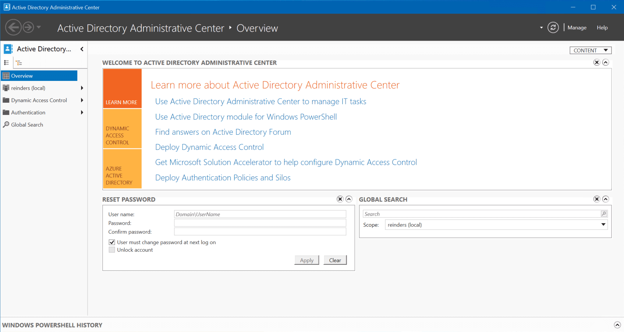624x332 pixels.
Task: Open the Manage menu
Action: tap(576, 27)
